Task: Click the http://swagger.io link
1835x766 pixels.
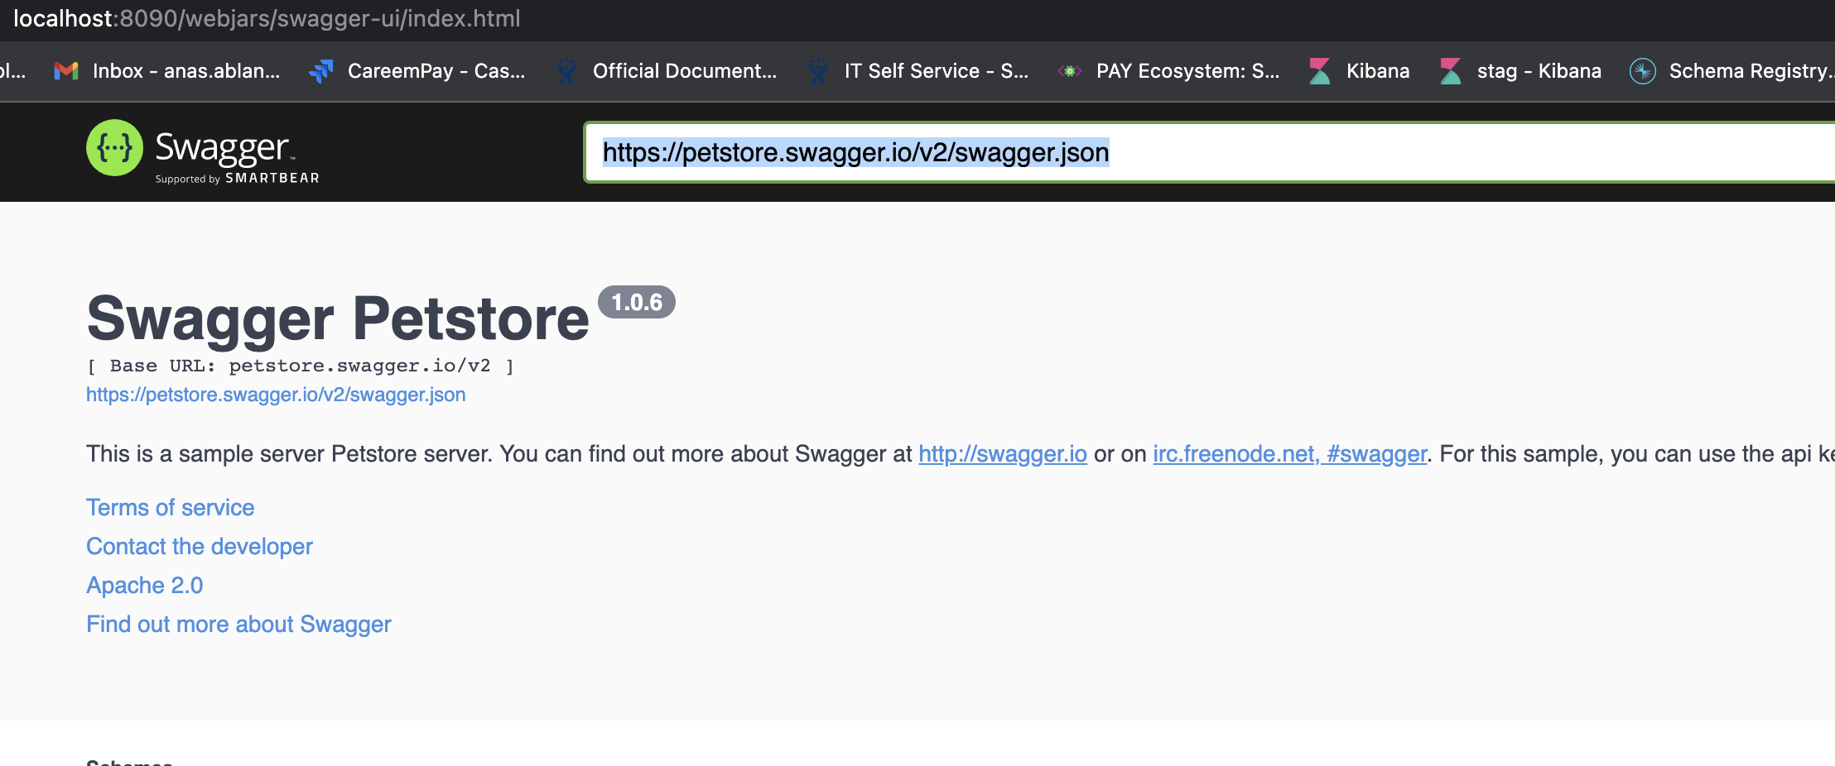Action: coord(1002,453)
